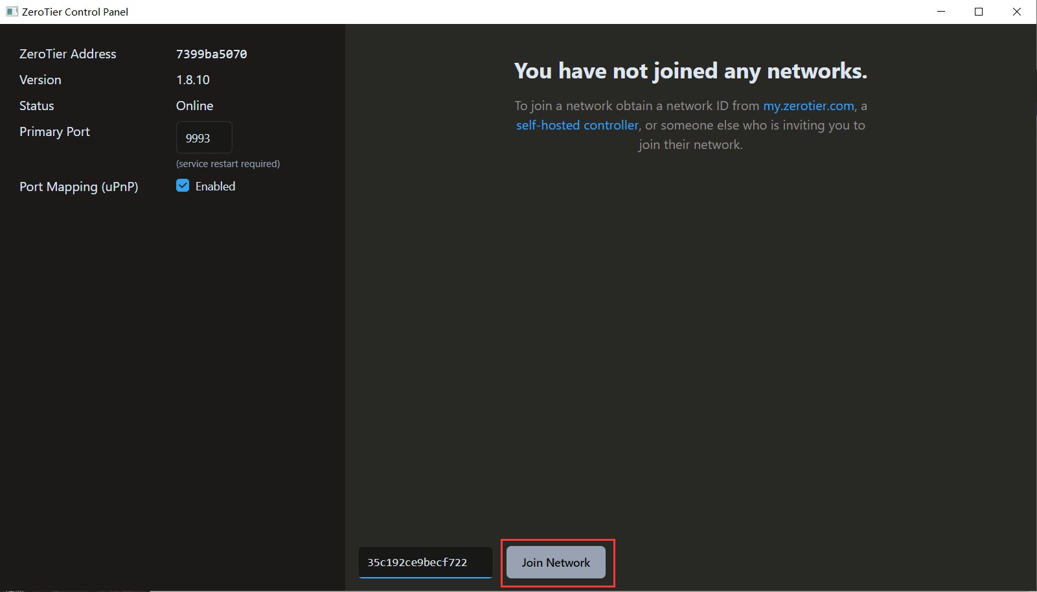Select the ZeroTier address 7399ba5070
Viewport: 1037px width, 592px height.
(x=211, y=54)
